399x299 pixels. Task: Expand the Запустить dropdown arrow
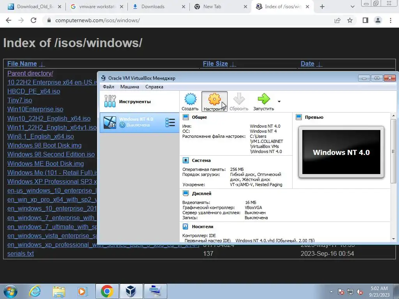279,102
